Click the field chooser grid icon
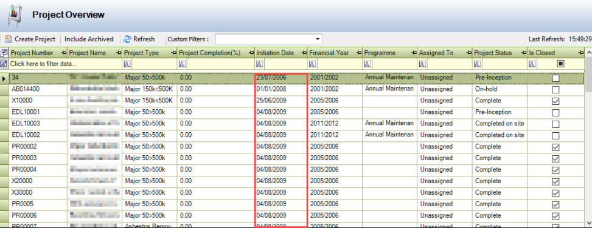Viewport: 592px width, 228px height. click(4, 53)
